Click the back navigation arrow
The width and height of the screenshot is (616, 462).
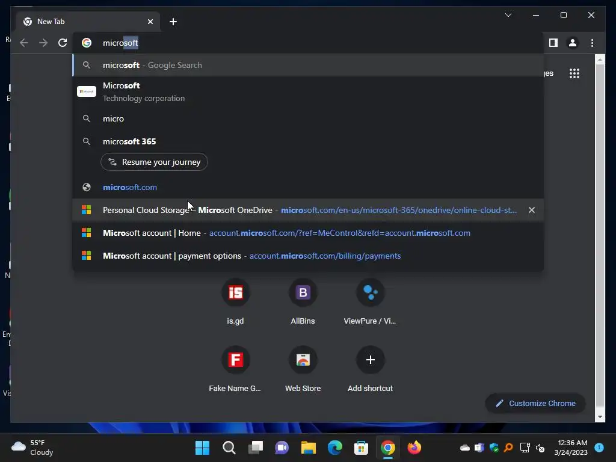[x=24, y=43]
